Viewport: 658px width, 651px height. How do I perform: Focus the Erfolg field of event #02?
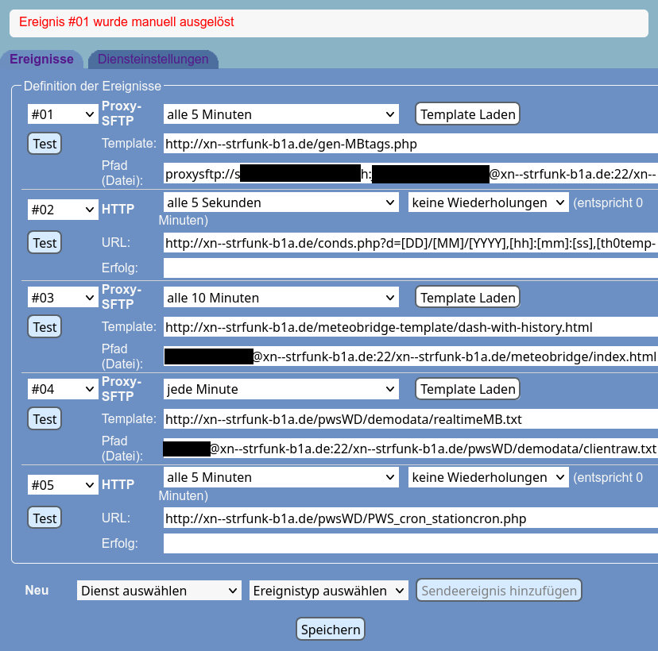(x=410, y=268)
